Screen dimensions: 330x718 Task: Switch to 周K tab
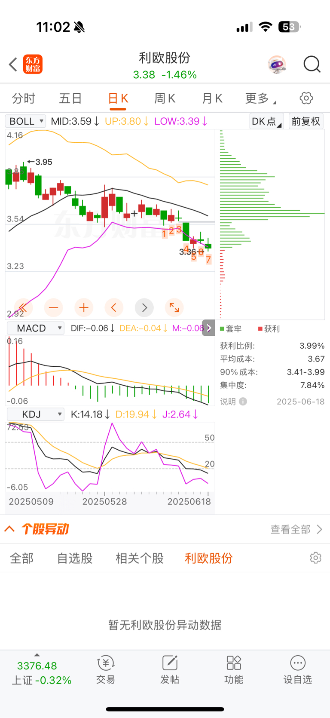165,98
